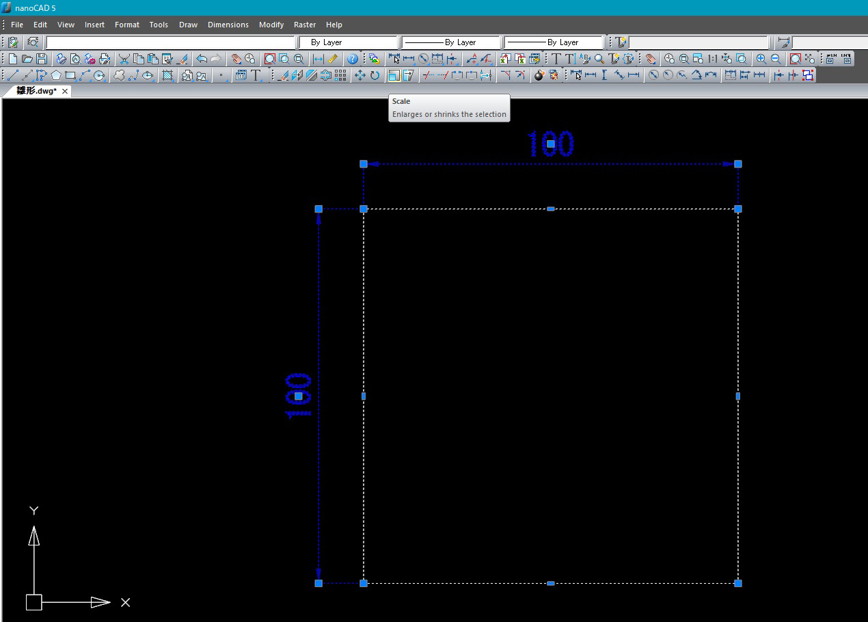Click the New document icon

(13, 59)
